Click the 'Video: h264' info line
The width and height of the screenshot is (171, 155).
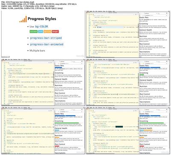pyautogui.click(x=32, y=8)
